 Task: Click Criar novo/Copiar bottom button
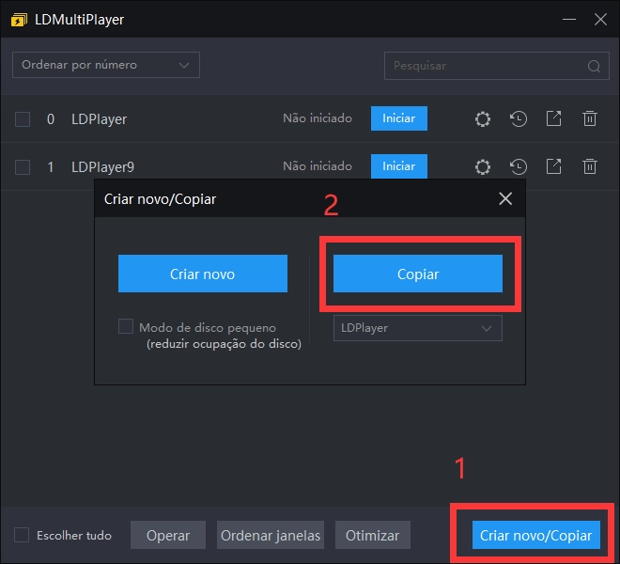[535, 535]
